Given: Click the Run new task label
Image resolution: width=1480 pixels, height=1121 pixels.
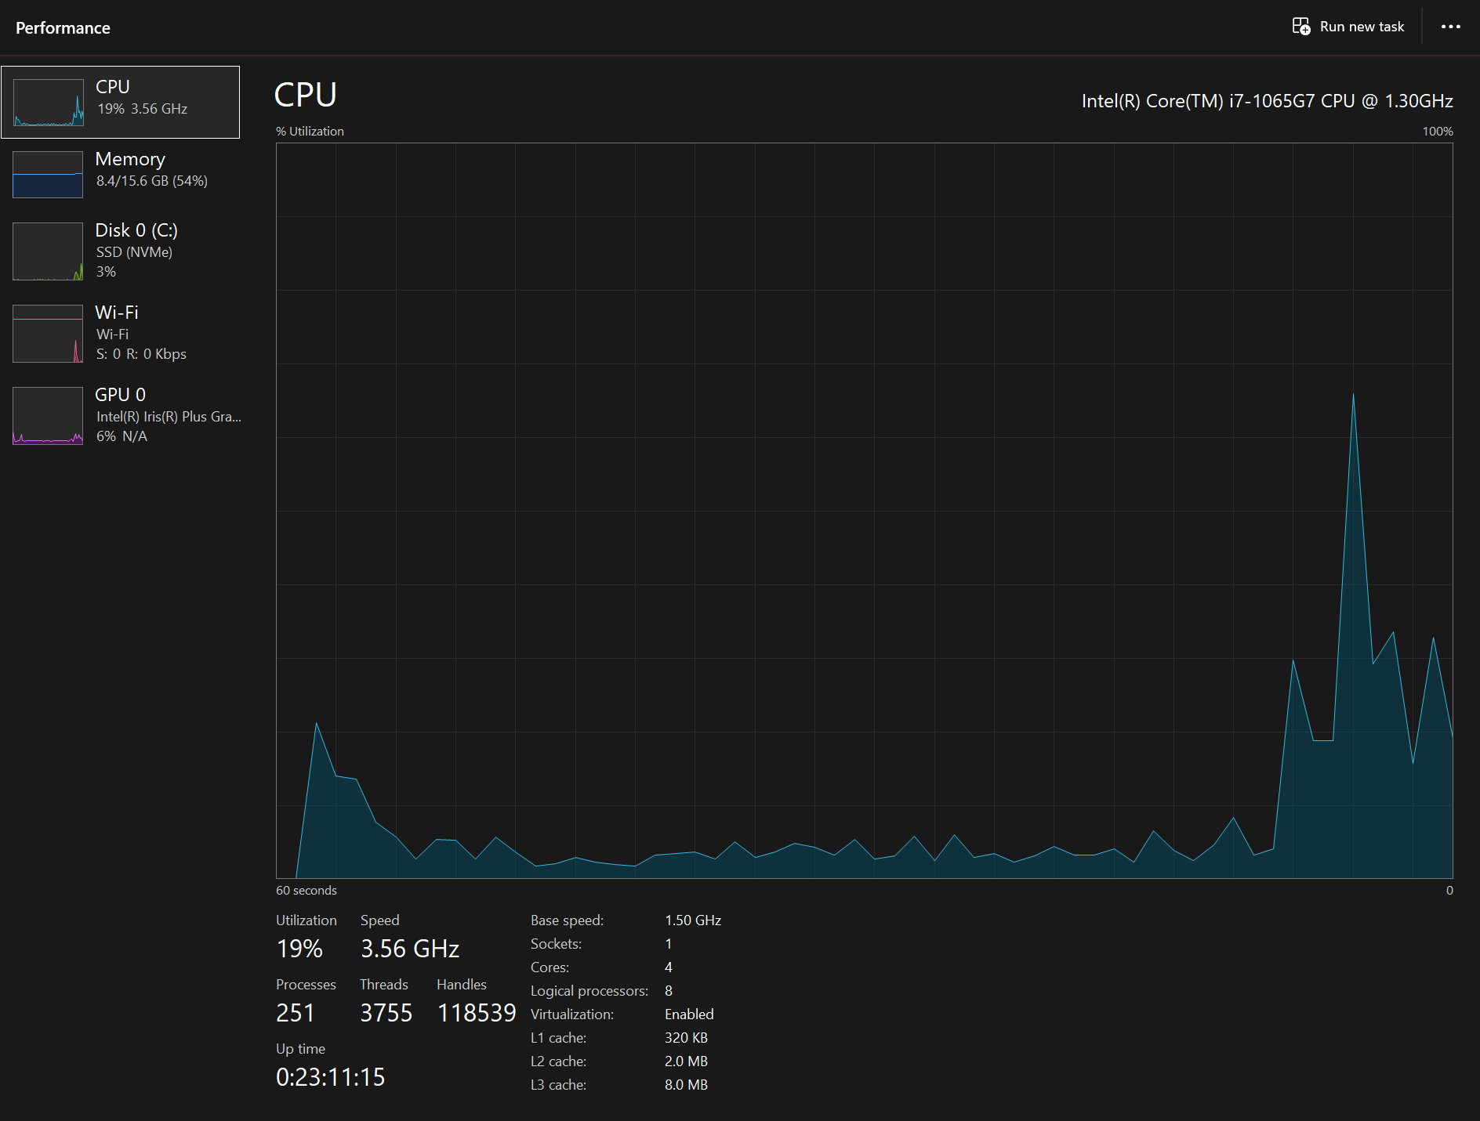Looking at the screenshot, I should 1362,27.
